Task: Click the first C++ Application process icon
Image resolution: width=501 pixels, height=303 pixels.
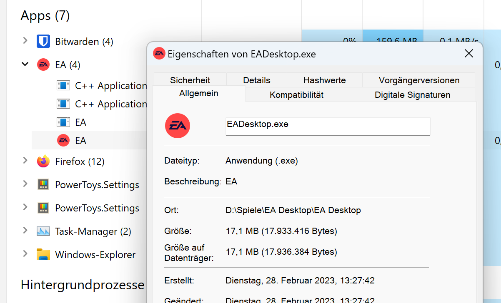Action: click(63, 86)
